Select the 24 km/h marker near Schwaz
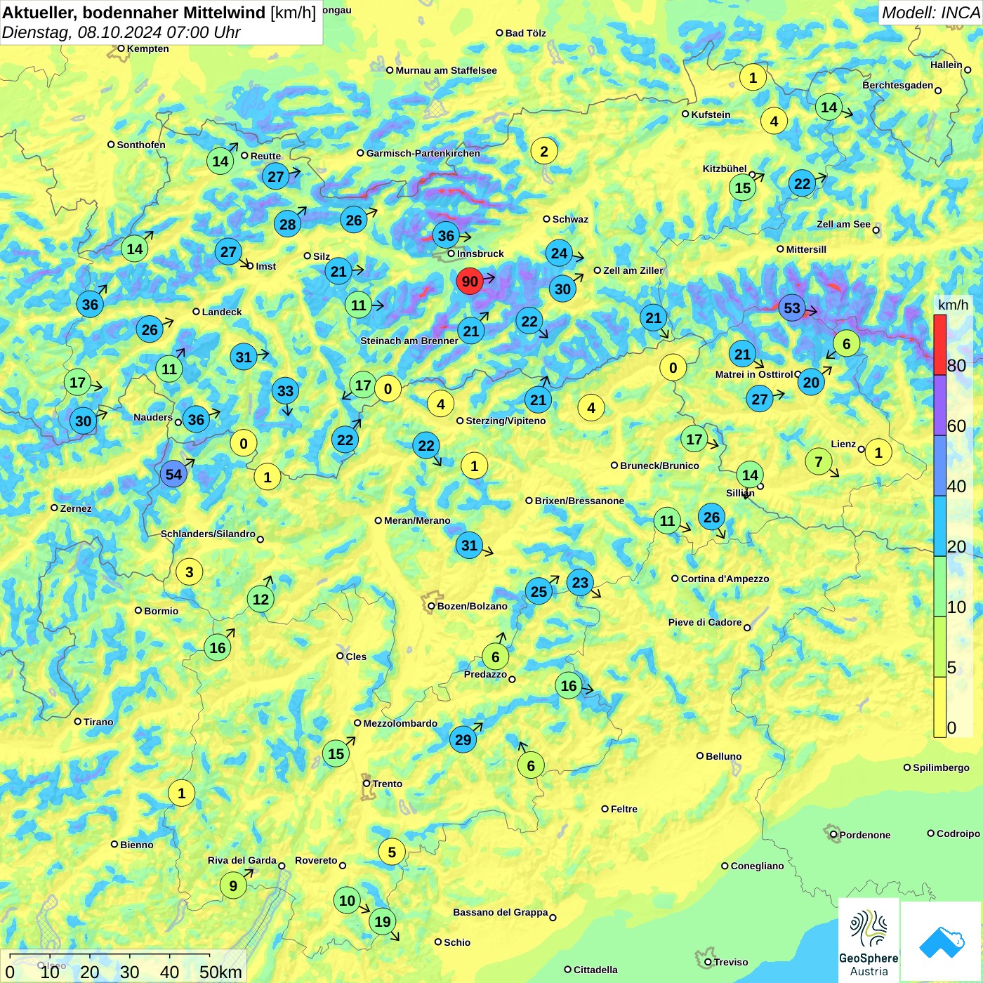 (559, 253)
